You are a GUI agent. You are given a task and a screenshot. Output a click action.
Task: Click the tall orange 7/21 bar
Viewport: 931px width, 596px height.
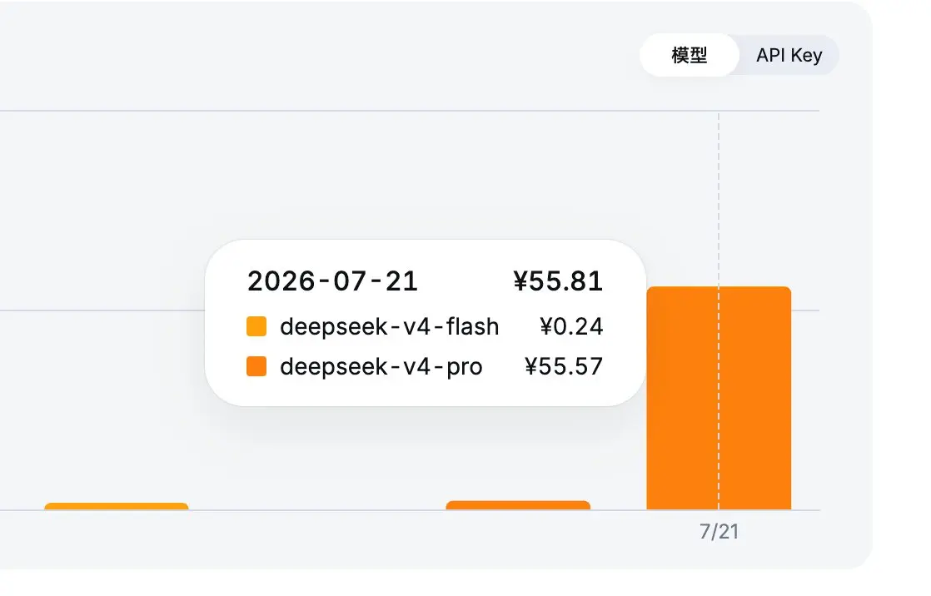click(719, 398)
